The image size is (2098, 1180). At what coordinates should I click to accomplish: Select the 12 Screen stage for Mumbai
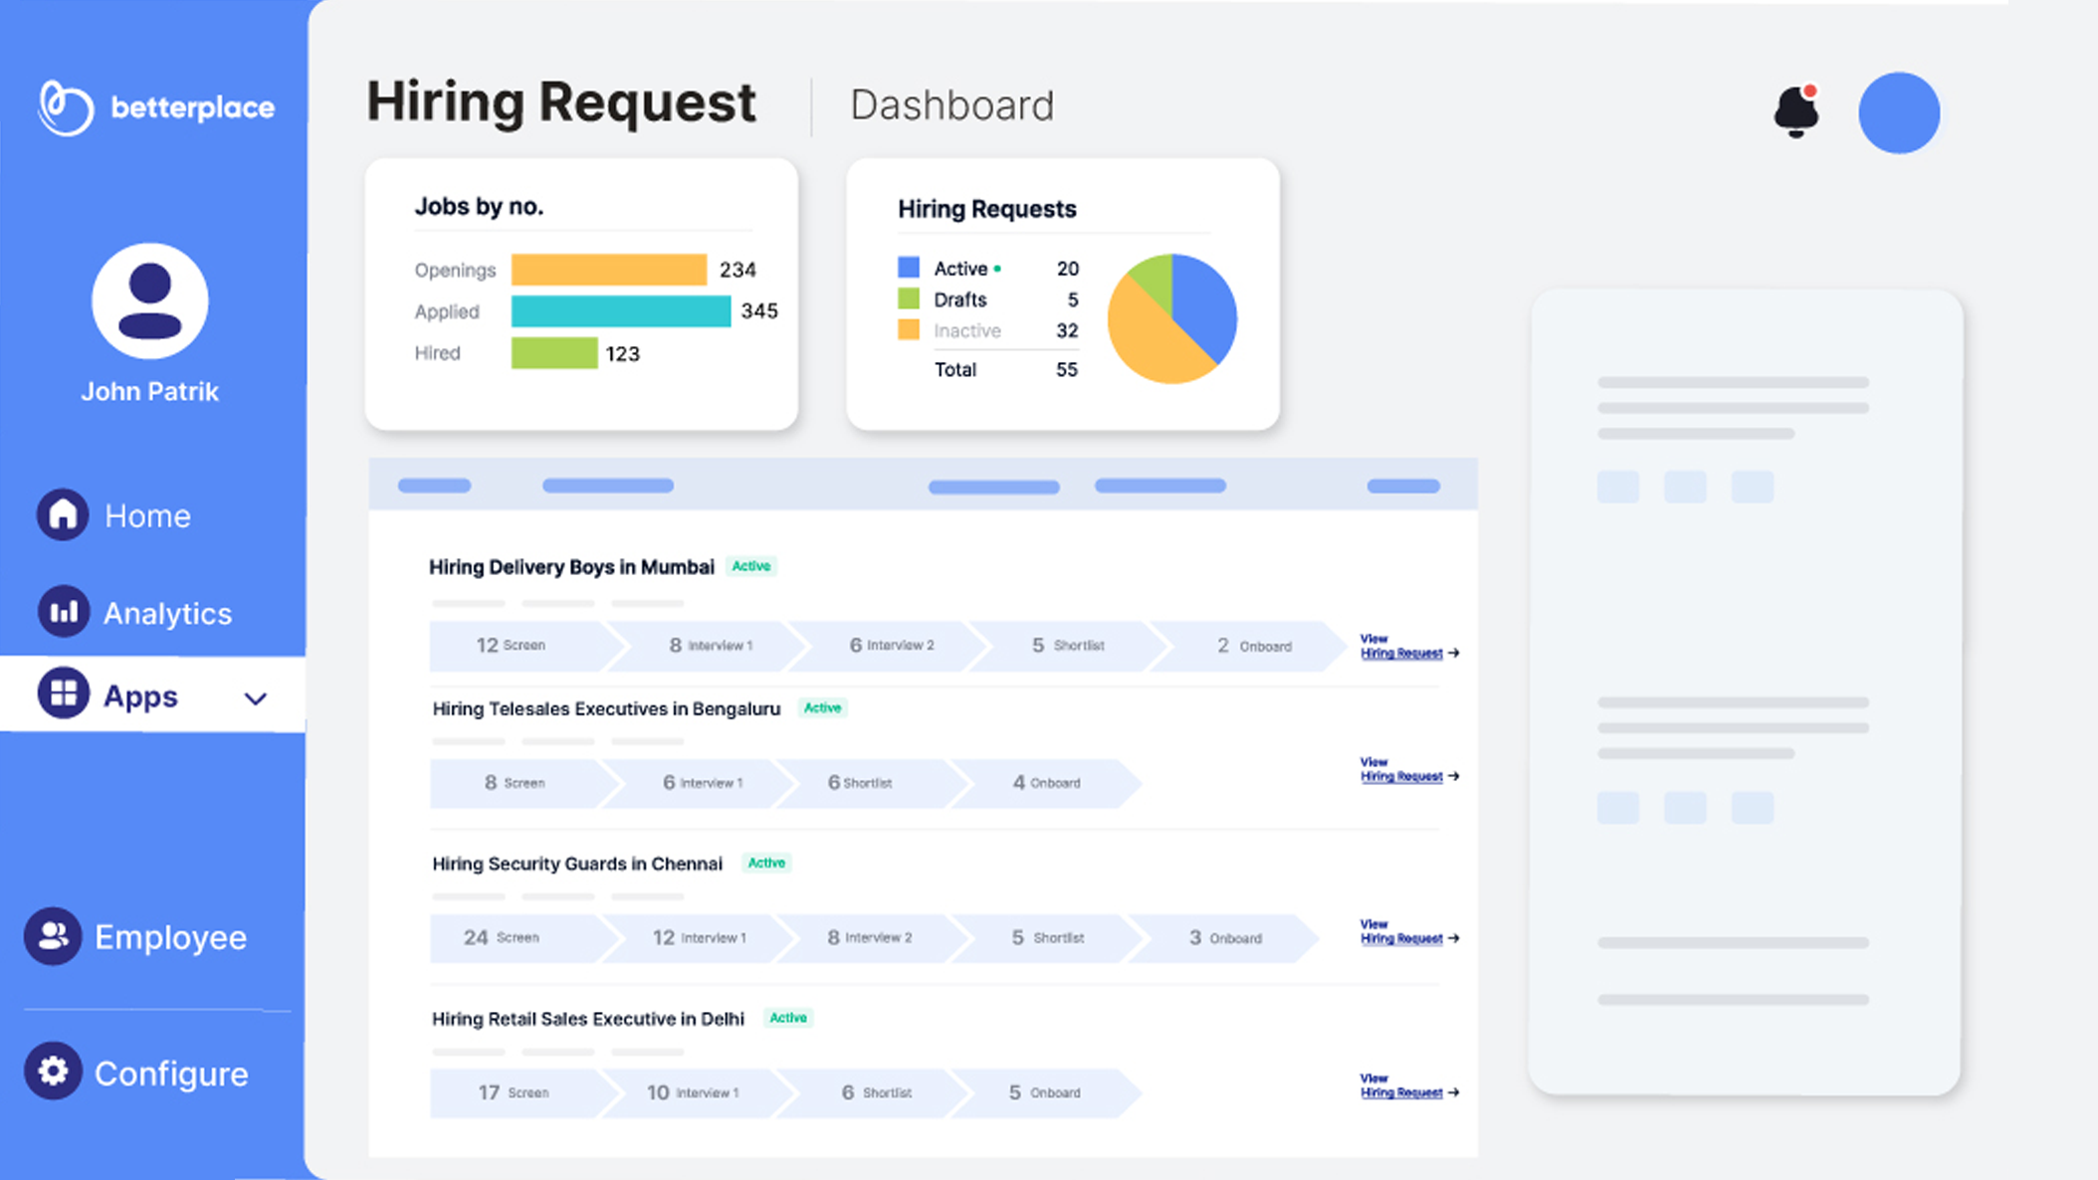tap(512, 646)
